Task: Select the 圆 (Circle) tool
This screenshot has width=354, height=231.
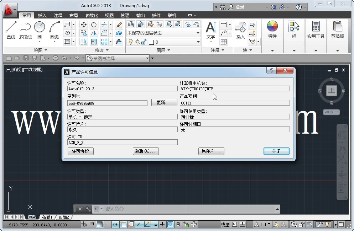Action: click(40, 28)
